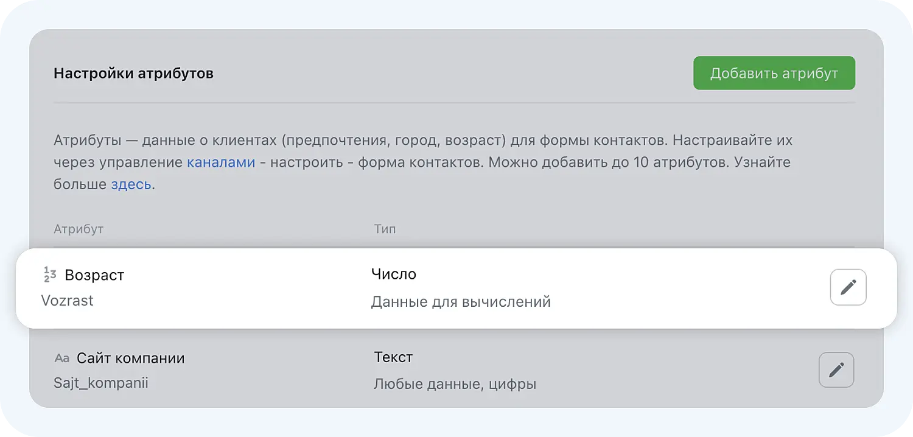Follow the здесь link to learn more
913x437 pixels.
tap(130, 184)
